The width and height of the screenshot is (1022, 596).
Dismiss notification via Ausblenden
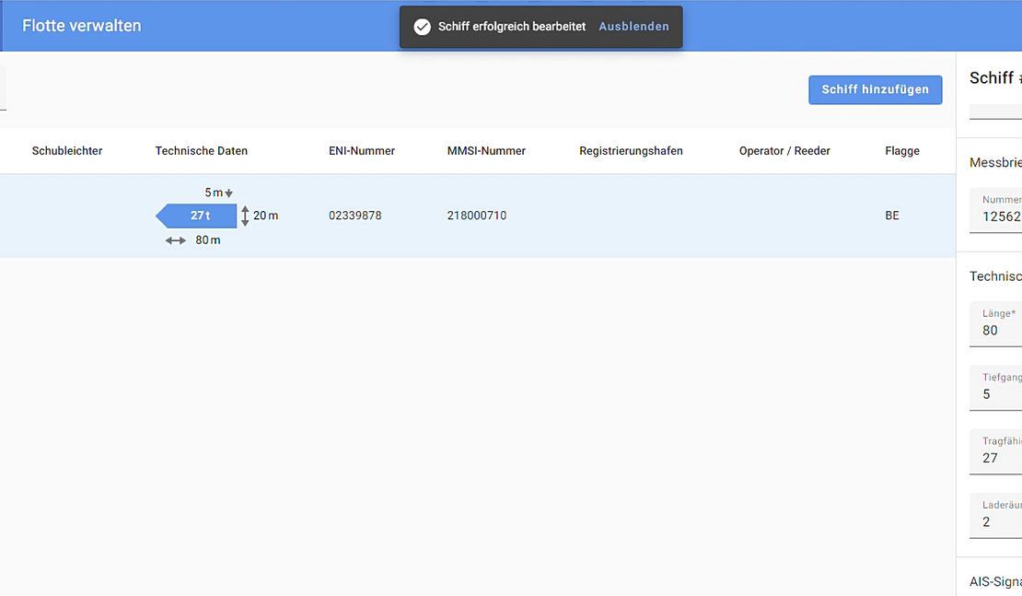633,27
